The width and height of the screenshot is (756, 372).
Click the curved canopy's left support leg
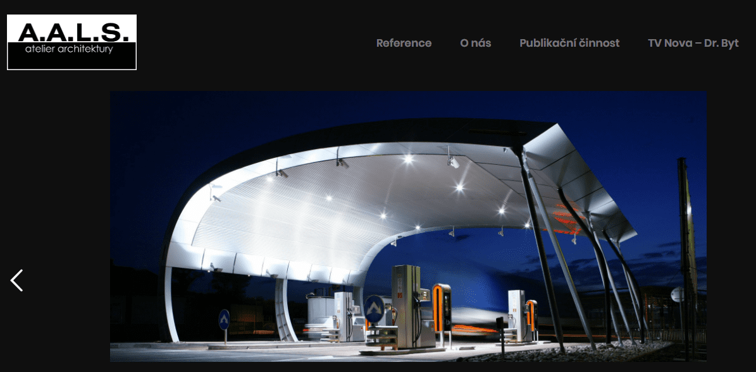pos(168,303)
